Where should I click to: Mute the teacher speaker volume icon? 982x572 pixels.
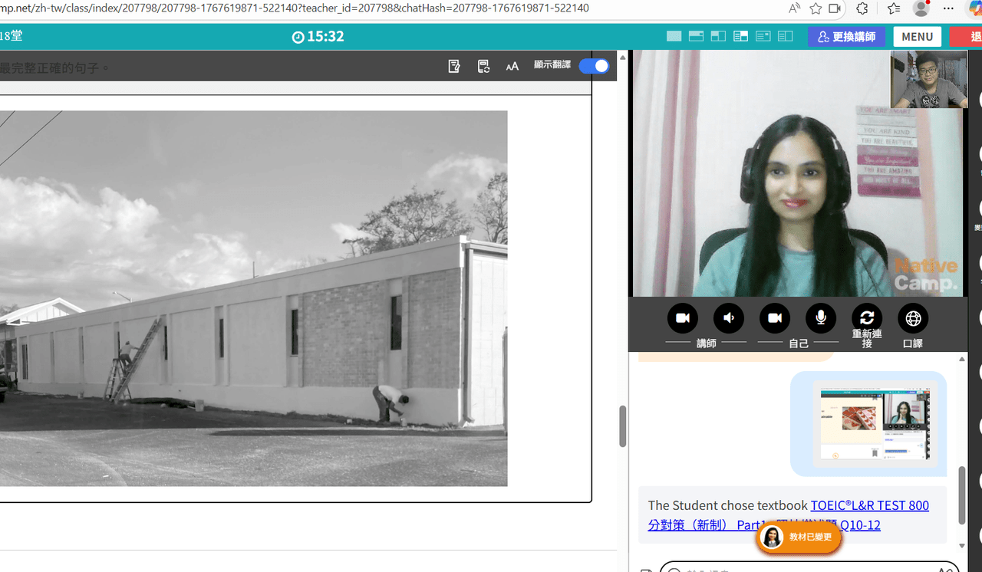tap(729, 318)
